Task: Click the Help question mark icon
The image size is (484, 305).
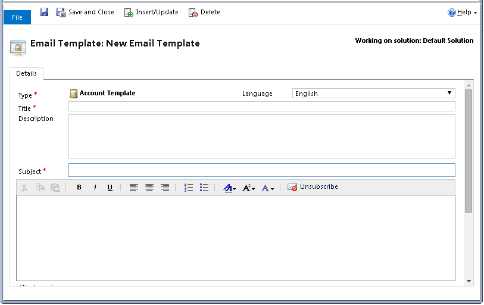Action: (x=452, y=13)
